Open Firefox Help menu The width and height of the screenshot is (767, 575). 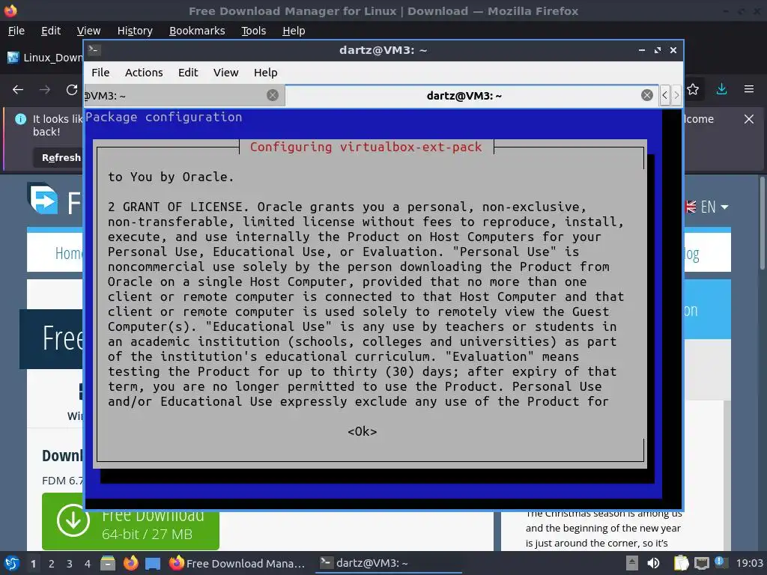[x=294, y=31]
